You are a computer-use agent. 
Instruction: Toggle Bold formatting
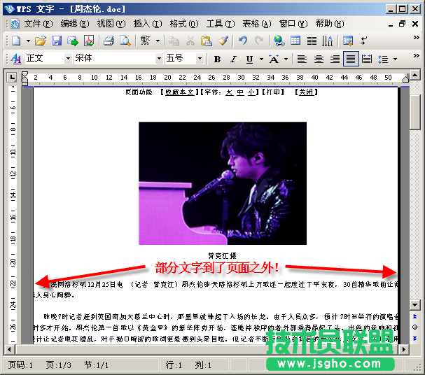tap(217, 59)
